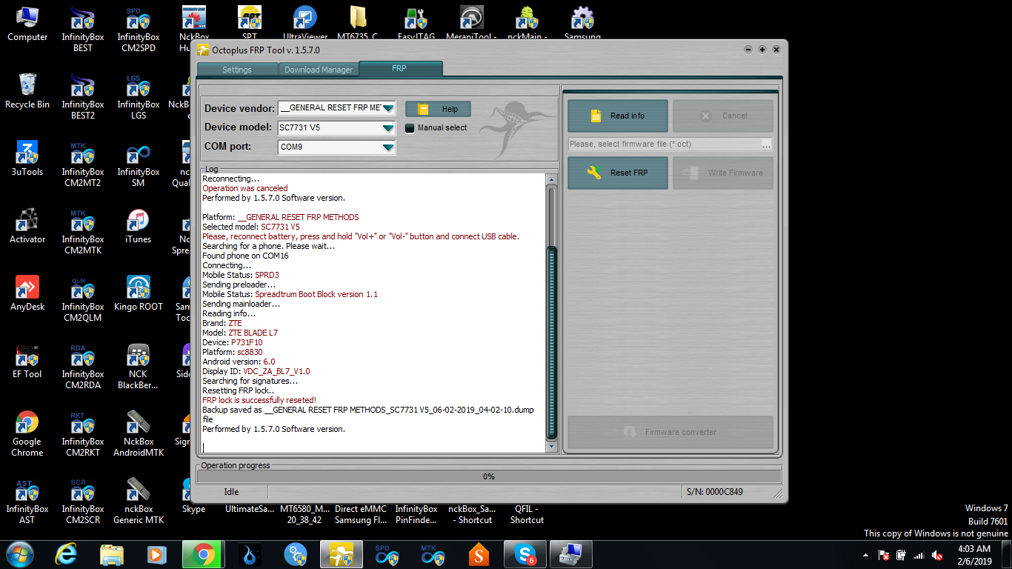Click the Read info button

click(618, 116)
